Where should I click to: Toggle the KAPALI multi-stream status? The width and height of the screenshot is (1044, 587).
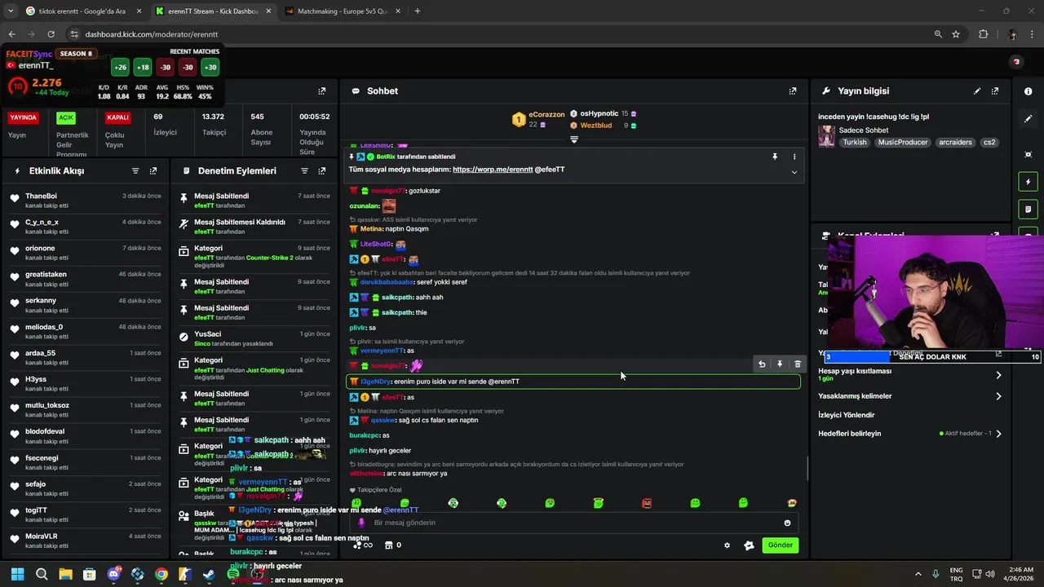point(117,117)
